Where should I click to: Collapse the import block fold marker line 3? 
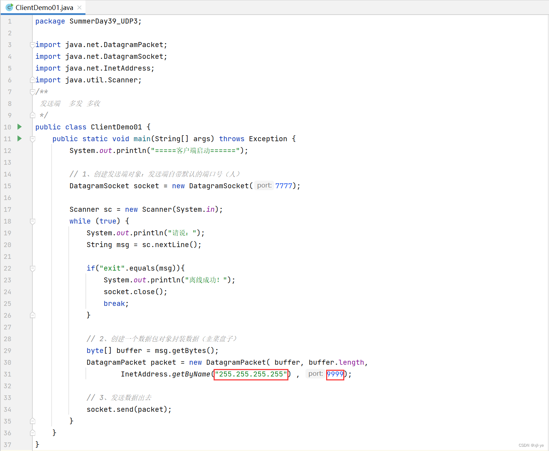tap(32, 45)
